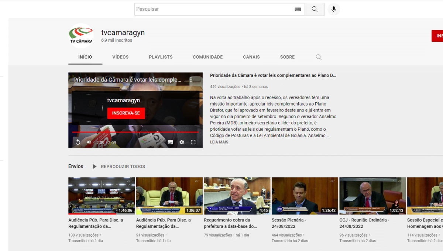Replay the featured video
The width and height of the screenshot is (443, 251).
[78, 142]
